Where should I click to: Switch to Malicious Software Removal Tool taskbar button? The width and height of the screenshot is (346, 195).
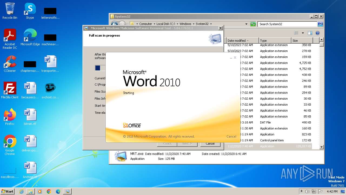67,191
